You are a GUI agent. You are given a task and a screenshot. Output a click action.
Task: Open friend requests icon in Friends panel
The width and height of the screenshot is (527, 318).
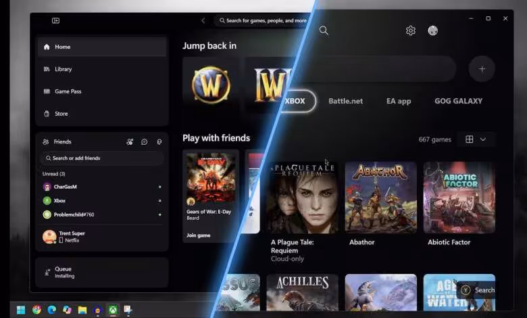[130, 141]
